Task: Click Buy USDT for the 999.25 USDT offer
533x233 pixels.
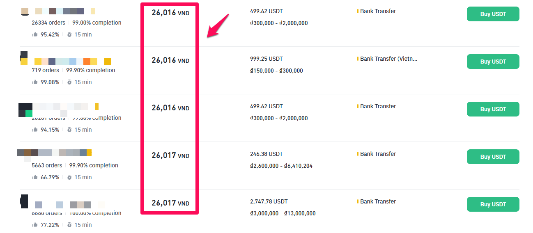Action: [x=493, y=62]
